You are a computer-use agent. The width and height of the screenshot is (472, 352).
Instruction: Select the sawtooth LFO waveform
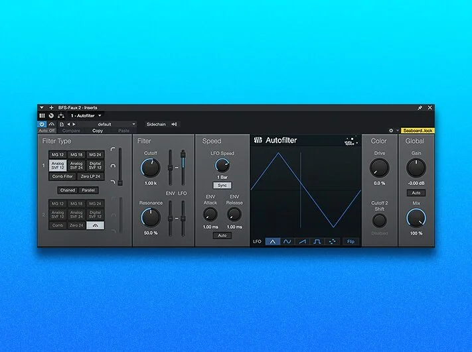pyautogui.click(x=302, y=241)
